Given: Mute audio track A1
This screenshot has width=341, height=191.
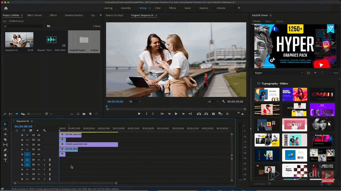Looking at the screenshot, I should click(x=39, y=160).
